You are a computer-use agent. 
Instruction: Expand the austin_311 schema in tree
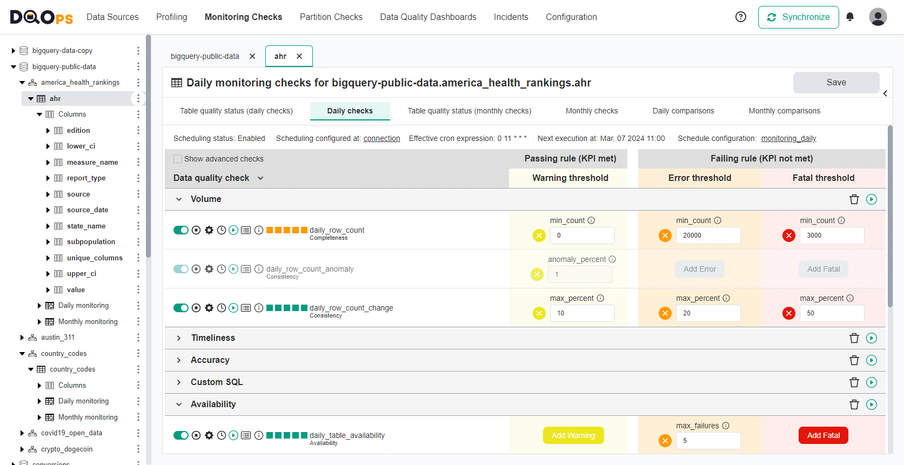(22, 338)
